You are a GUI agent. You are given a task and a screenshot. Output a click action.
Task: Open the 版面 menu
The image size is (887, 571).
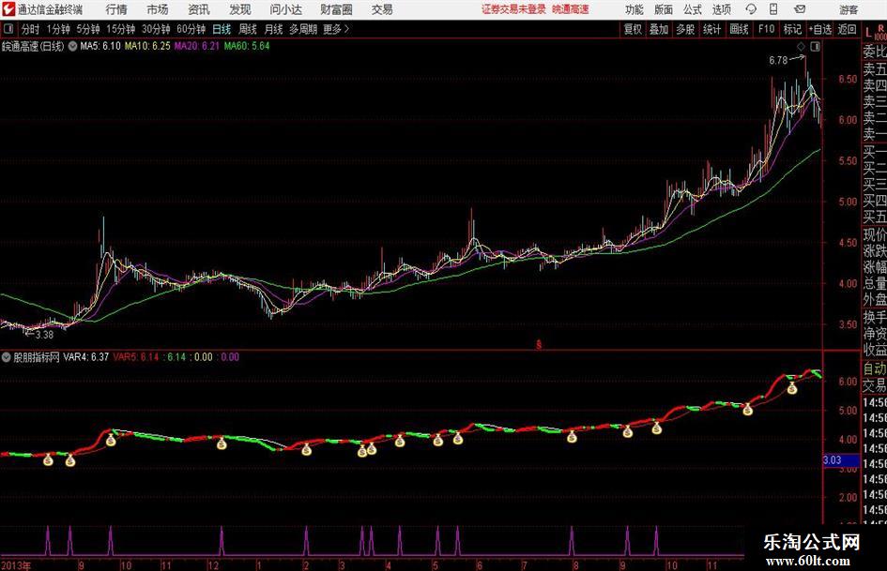[664, 9]
